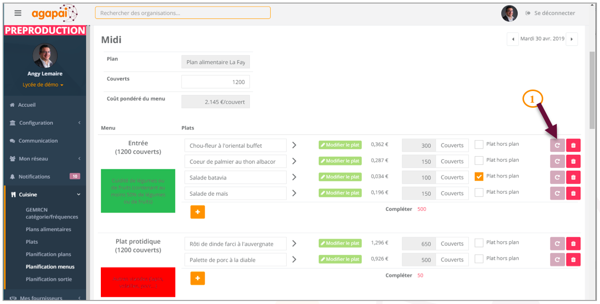Screen dimensions: 600x304
Task: Click the Salade batavia dish name field
Action: (x=235, y=177)
